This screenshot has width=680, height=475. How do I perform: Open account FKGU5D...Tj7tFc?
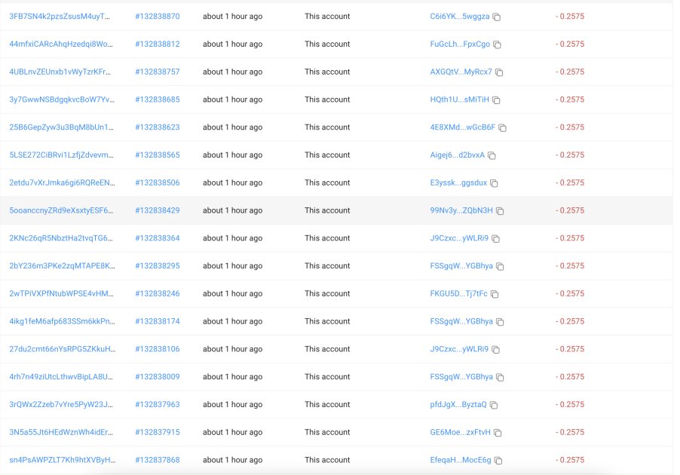[x=459, y=294]
